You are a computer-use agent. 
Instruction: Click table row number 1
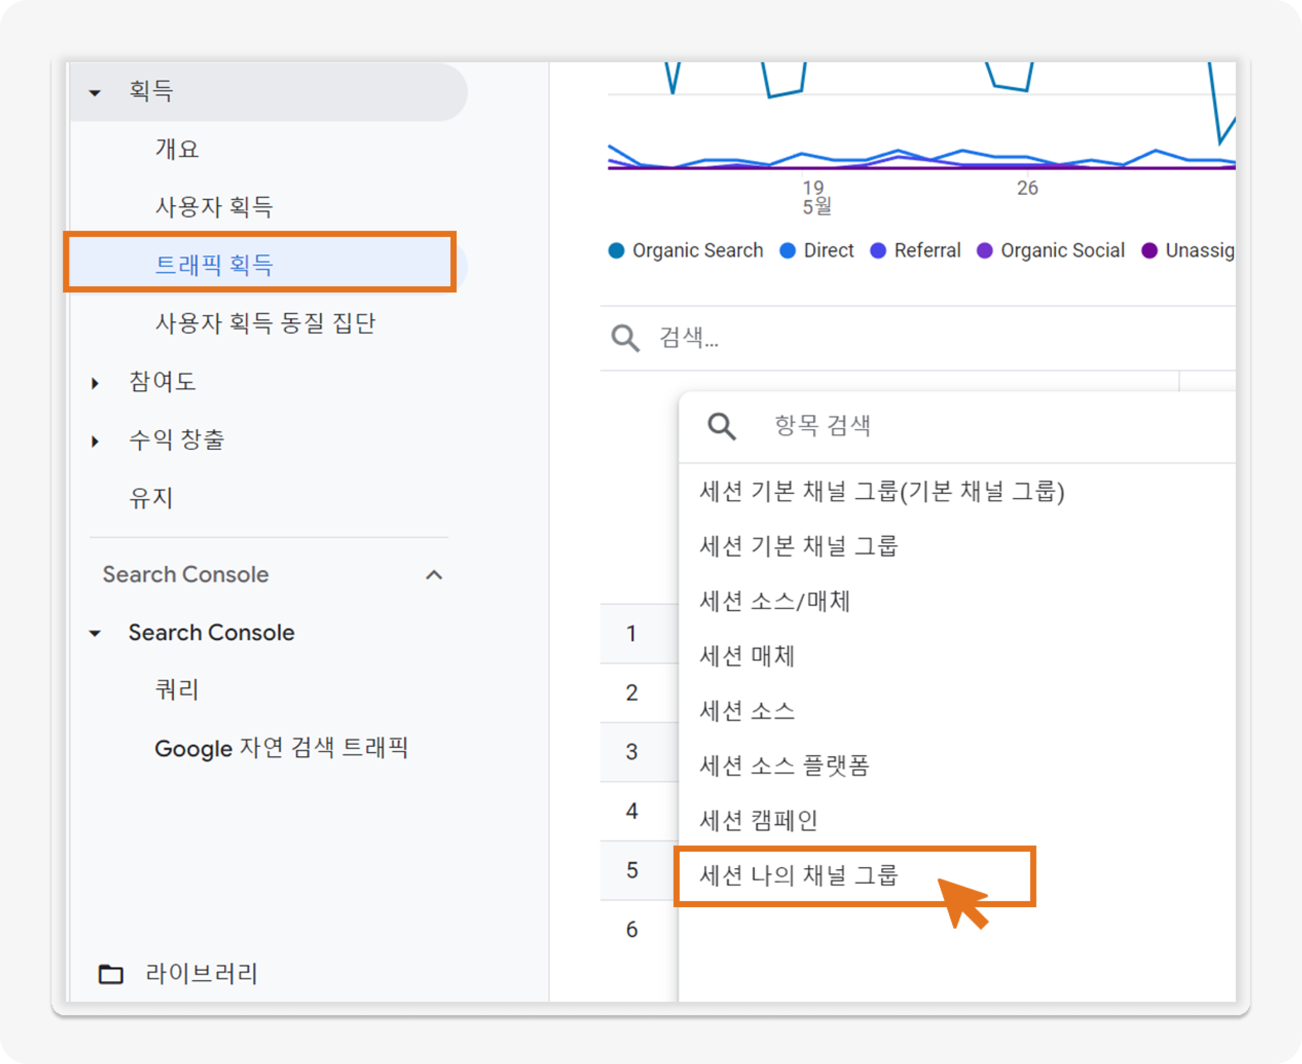click(631, 634)
